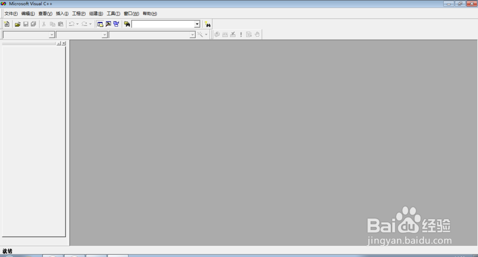478x257 pixels.
Task: Click the Copy icon
Action: (x=53, y=24)
